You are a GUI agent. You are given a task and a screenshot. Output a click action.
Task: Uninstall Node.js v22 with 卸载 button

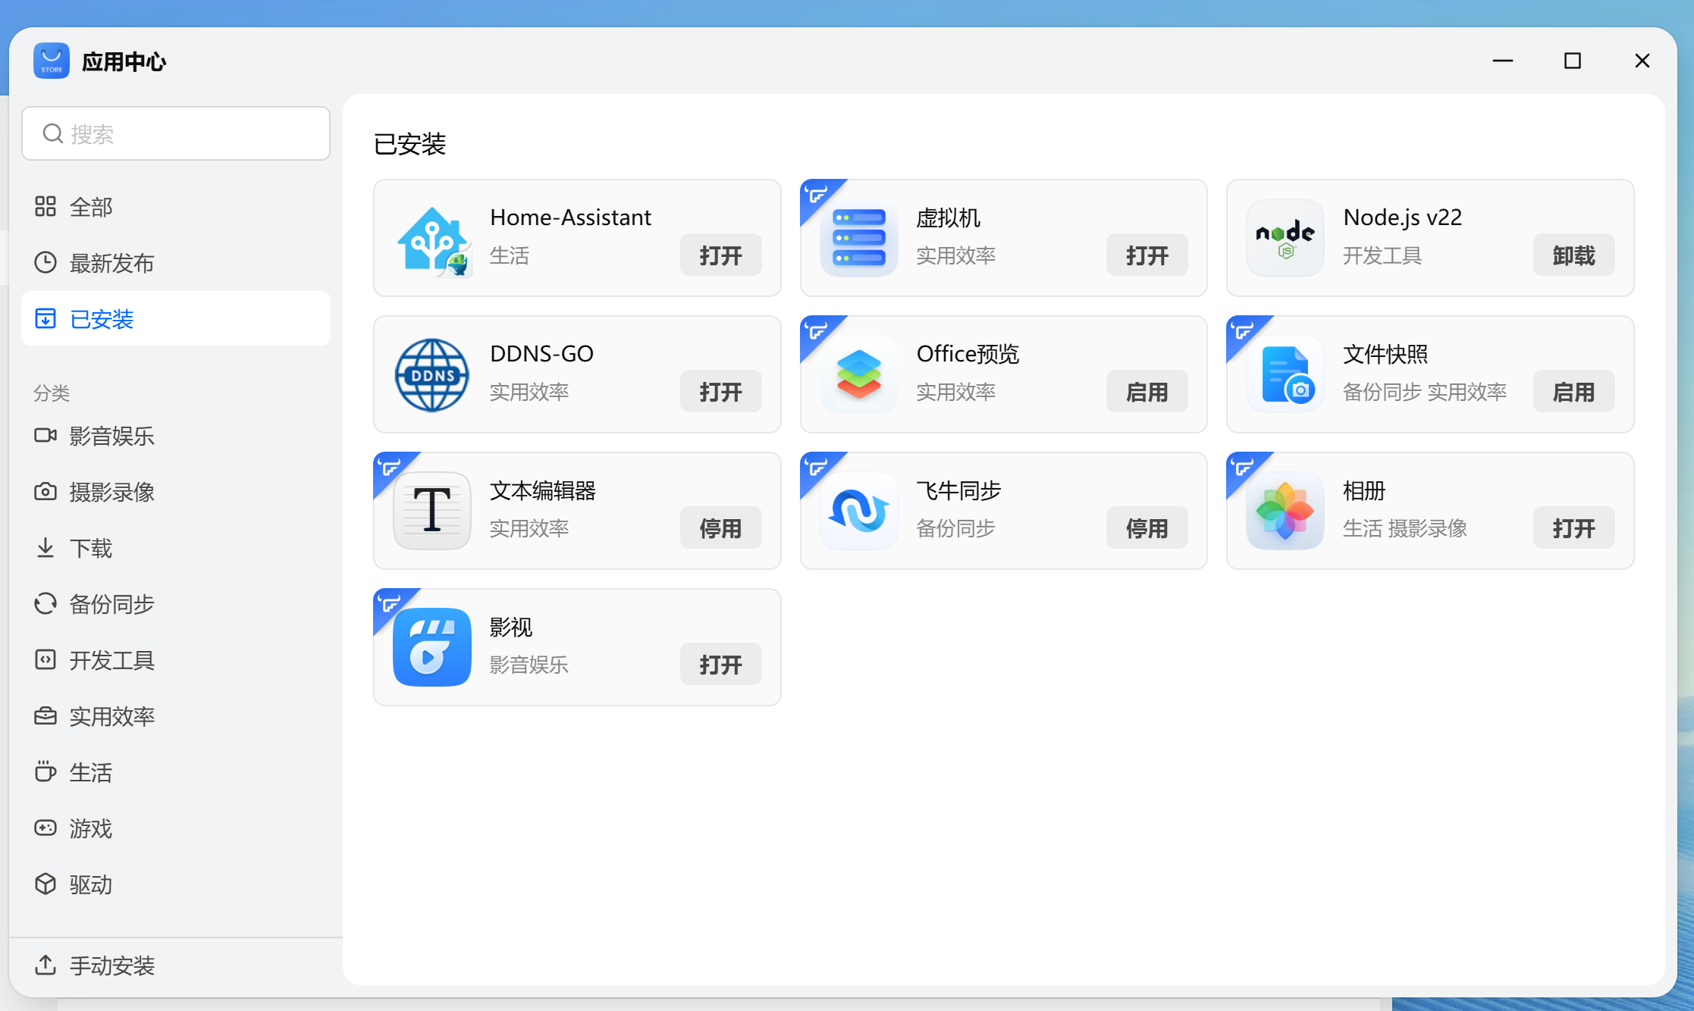click(x=1573, y=255)
